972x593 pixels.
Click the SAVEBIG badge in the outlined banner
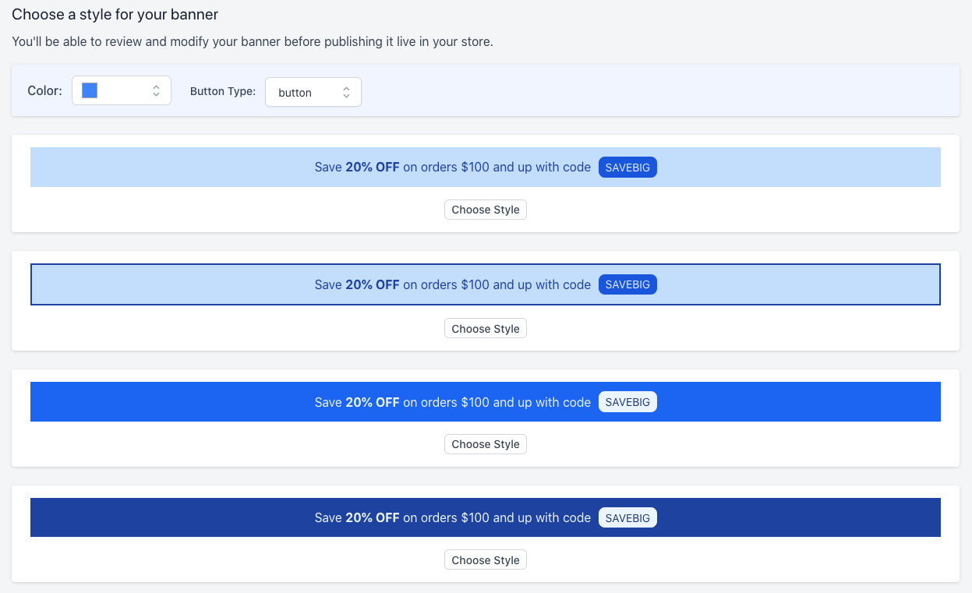click(x=627, y=285)
